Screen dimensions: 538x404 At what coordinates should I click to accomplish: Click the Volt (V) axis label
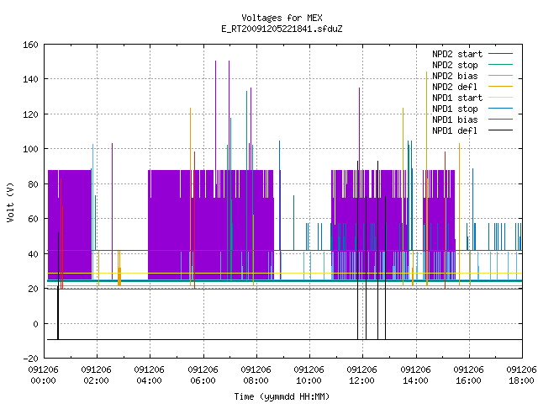tap(11, 202)
